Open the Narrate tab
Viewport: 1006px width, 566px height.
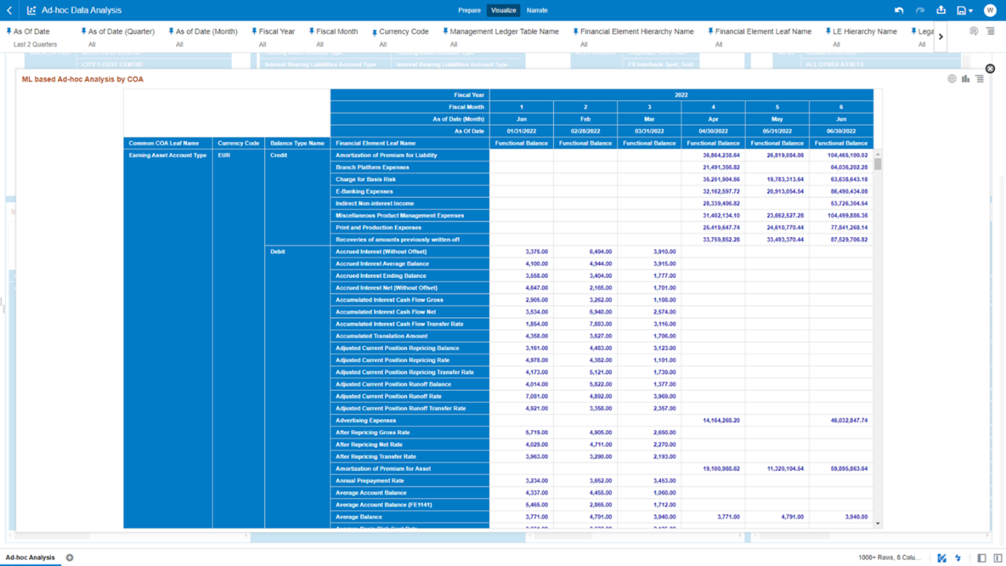pos(537,10)
